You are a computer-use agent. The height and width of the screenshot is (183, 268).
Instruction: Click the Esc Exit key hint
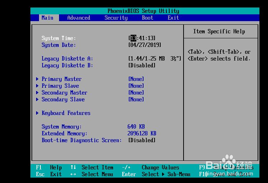[49, 174]
